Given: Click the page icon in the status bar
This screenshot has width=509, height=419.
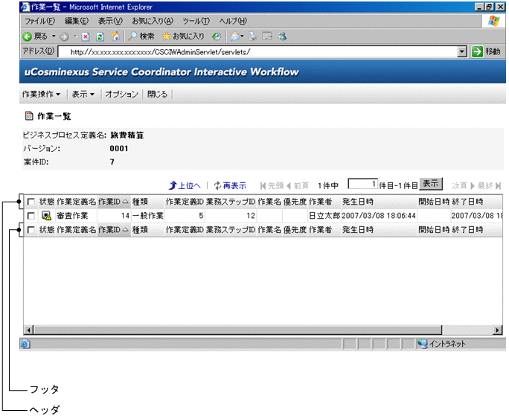Looking at the screenshot, I should click(25, 344).
